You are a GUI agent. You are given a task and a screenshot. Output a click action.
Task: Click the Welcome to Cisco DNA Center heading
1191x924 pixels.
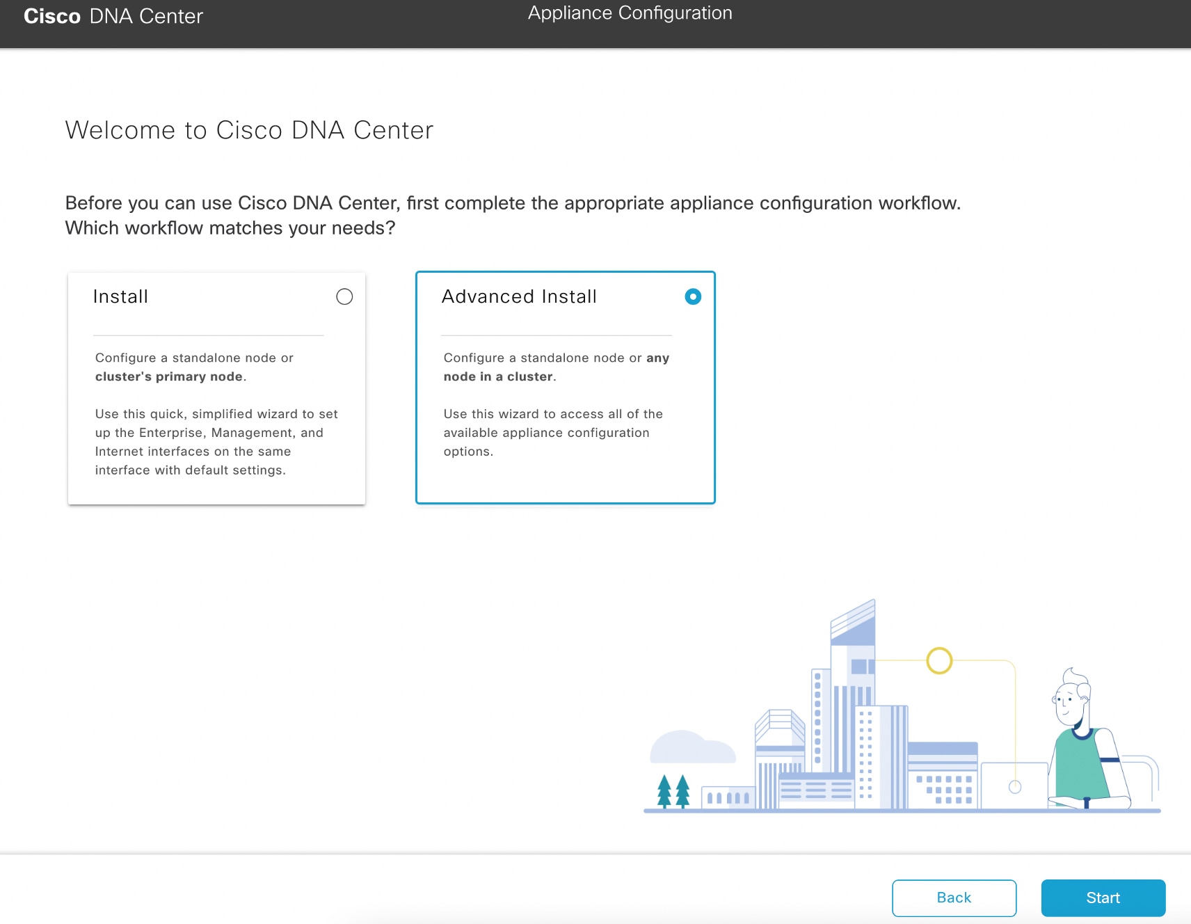pos(249,130)
